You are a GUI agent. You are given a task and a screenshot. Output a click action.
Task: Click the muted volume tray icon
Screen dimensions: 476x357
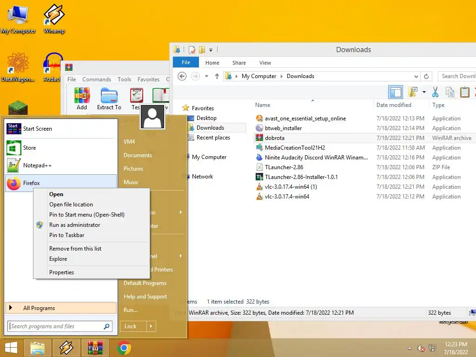pos(421,348)
